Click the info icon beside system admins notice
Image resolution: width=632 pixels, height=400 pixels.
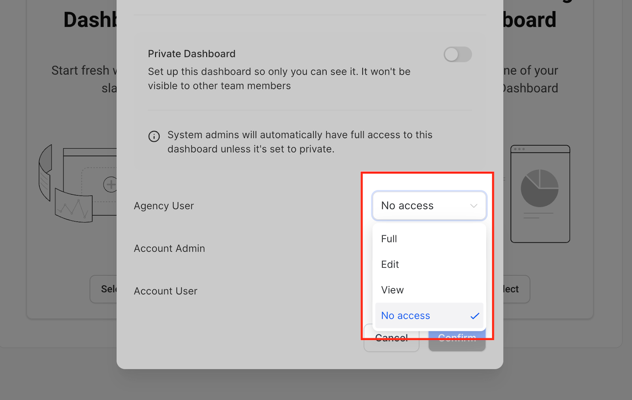click(154, 136)
